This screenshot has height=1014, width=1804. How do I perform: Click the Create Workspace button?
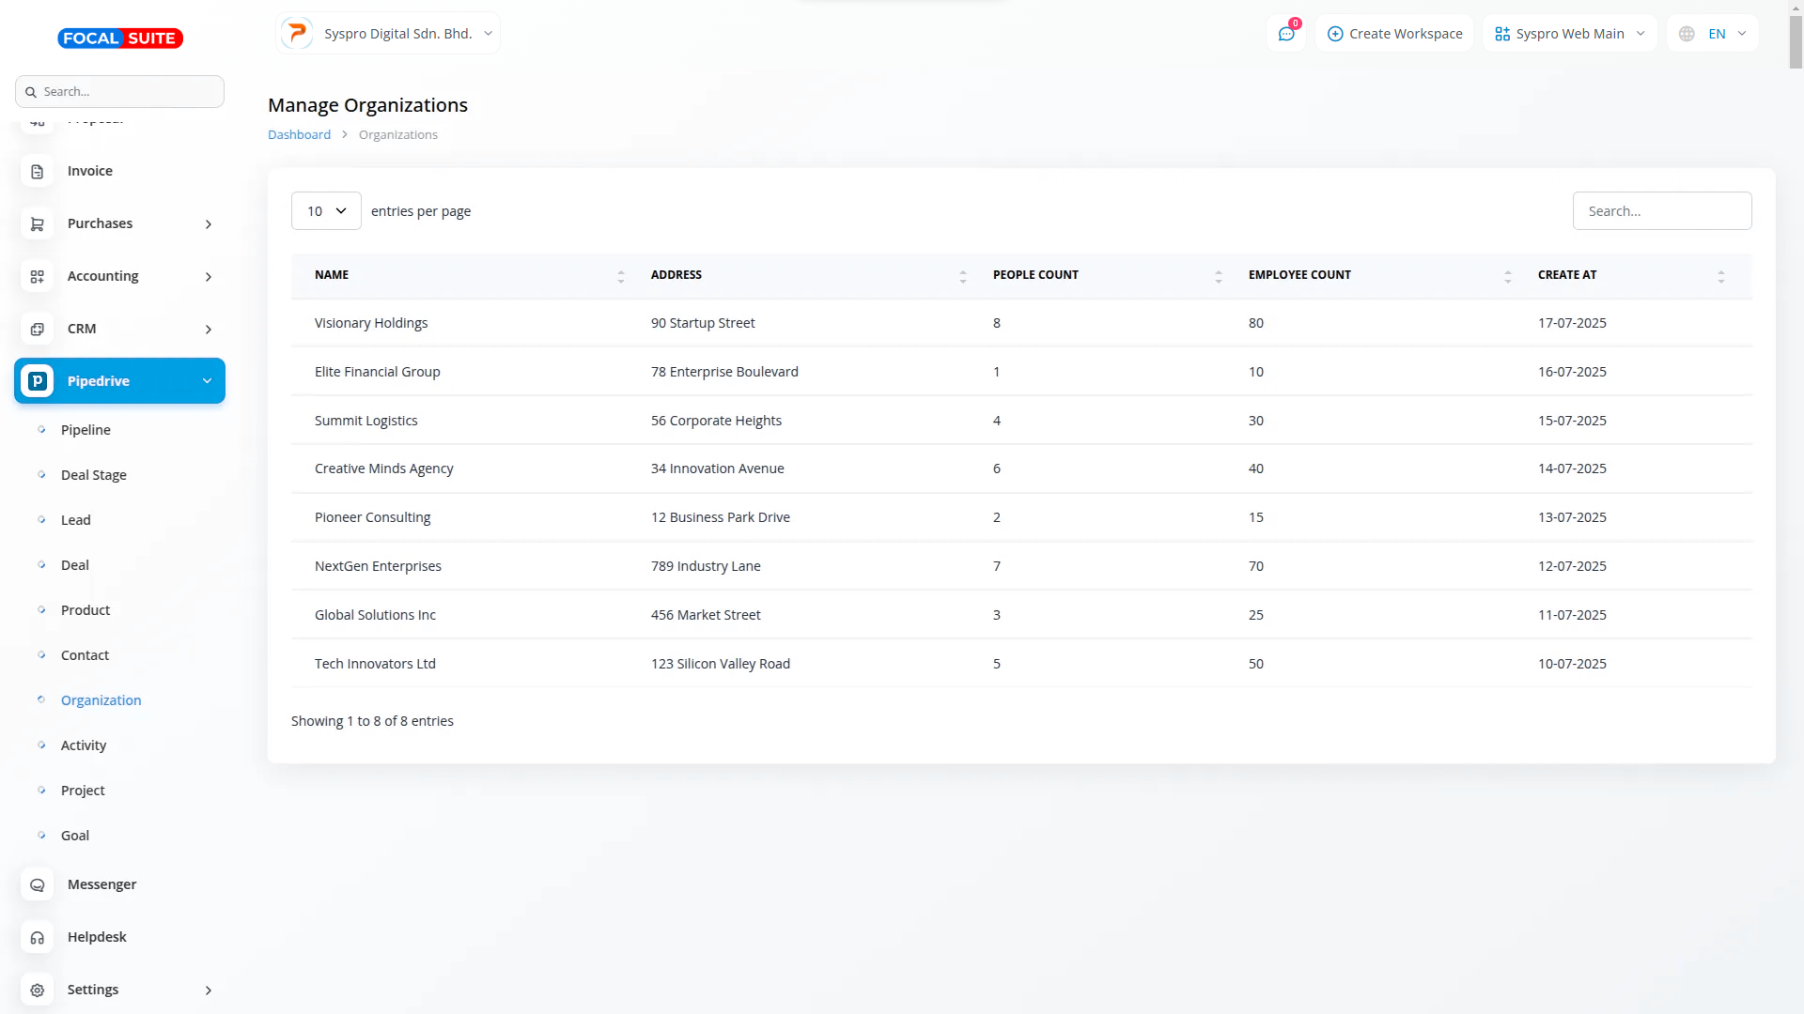pyautogui.click(x=1394, y=34)
